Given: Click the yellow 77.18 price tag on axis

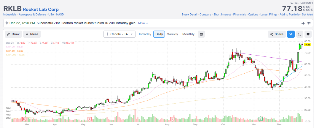Looking at the screenshot, I should click(307, 45).
